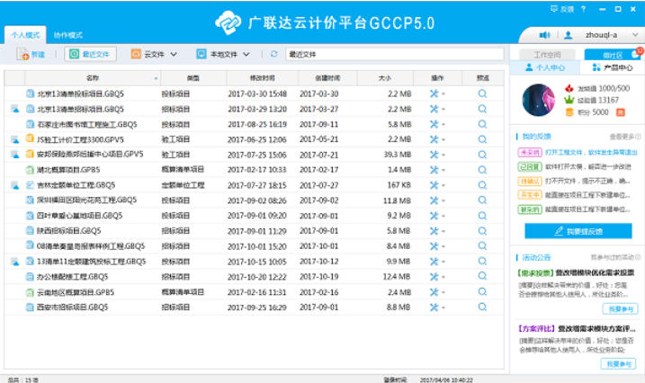Click the 反馈 feedback icon in title bar
This screenshot has width=645, height=383.
(553, 8)
